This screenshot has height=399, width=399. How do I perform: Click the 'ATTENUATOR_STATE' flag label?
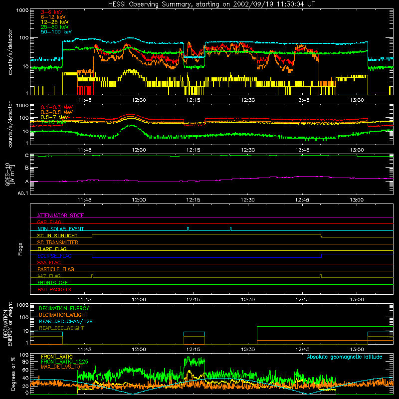pos(60,215)
